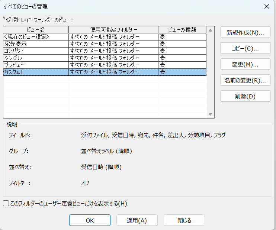Confirm with the OK button

[90, 220]
